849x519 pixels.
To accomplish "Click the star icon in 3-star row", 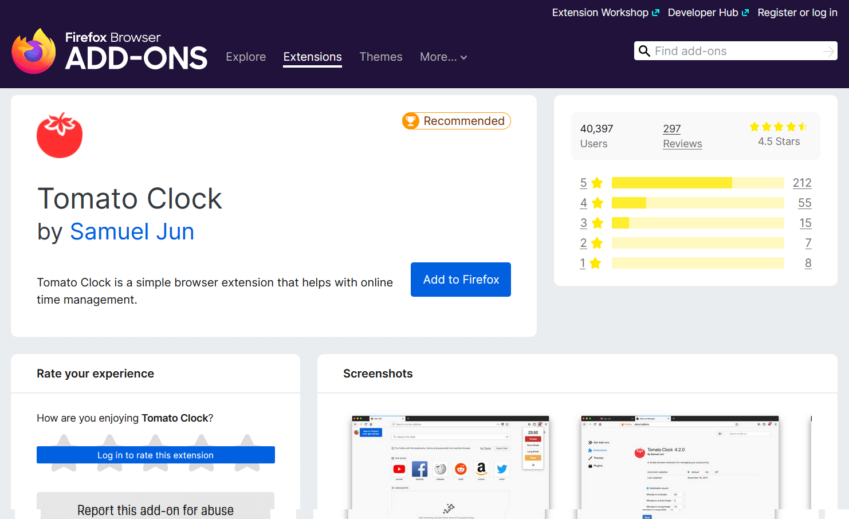I will point(597,223).
